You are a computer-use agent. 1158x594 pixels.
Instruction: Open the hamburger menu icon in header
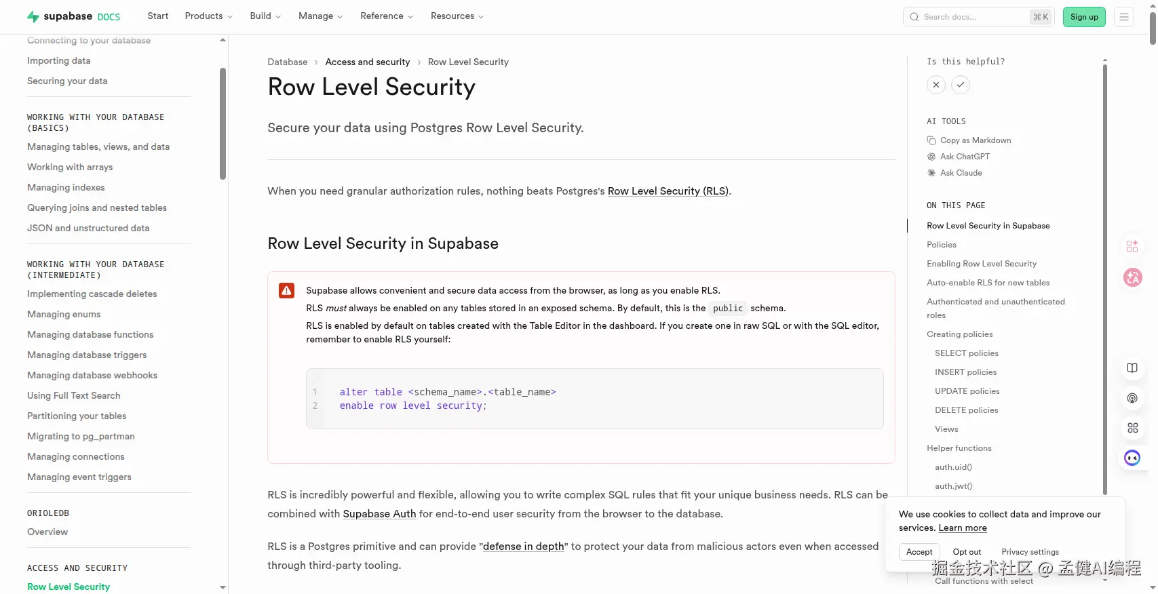point(1124,17)
